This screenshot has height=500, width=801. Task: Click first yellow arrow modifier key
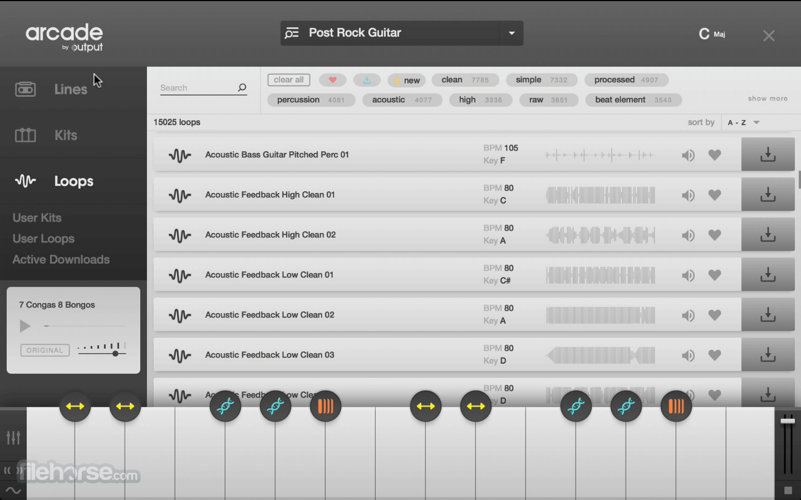point(75,406)
